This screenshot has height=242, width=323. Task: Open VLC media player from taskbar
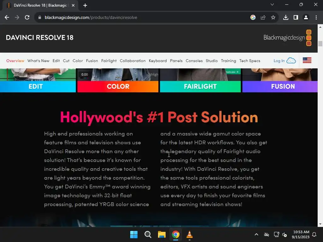click(x=190, y=234)
